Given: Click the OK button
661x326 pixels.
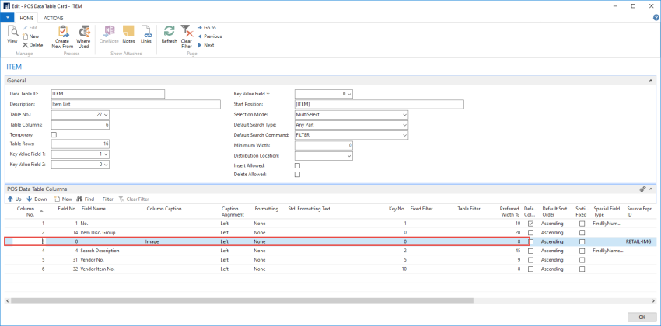Looking at the screenshot, I should 642,317.
